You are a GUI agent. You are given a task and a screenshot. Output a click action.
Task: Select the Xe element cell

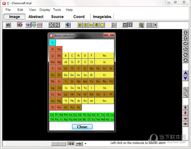[104, 88]
